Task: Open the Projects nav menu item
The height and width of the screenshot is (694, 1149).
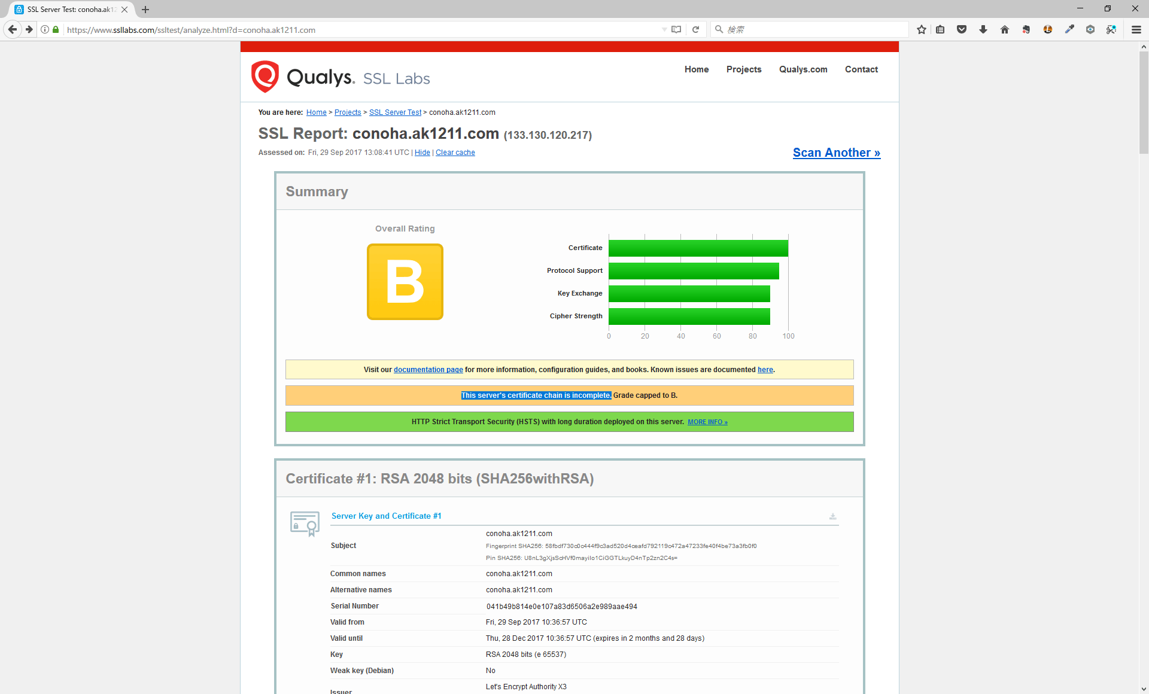Action: pyautogui.click(x=744, y=69)
